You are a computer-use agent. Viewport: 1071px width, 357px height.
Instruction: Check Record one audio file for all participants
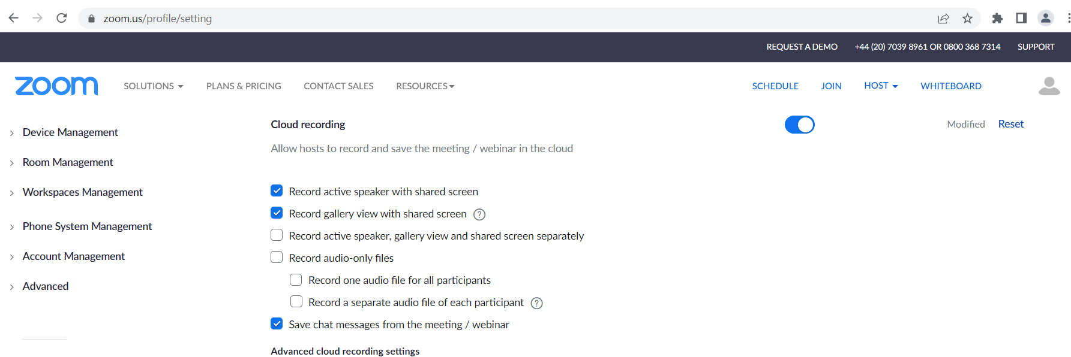click(x=296, y=280)
